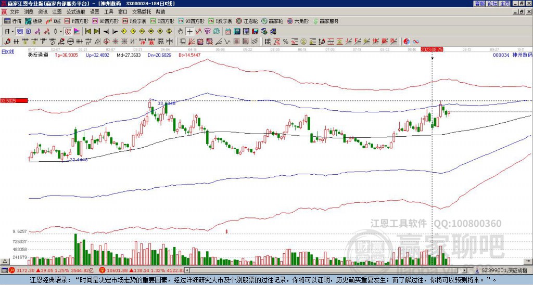Open the 帮助 menu

point(160,12)
